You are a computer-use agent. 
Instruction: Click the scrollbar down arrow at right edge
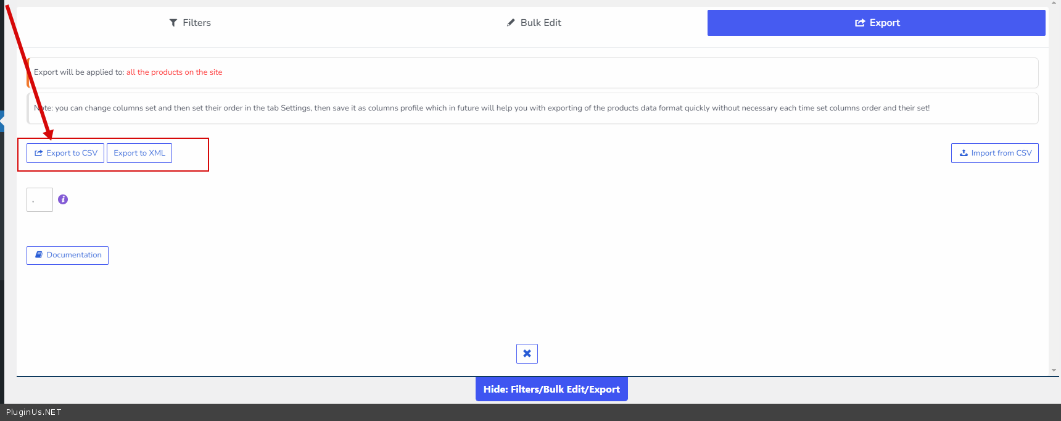(1054, 370)
